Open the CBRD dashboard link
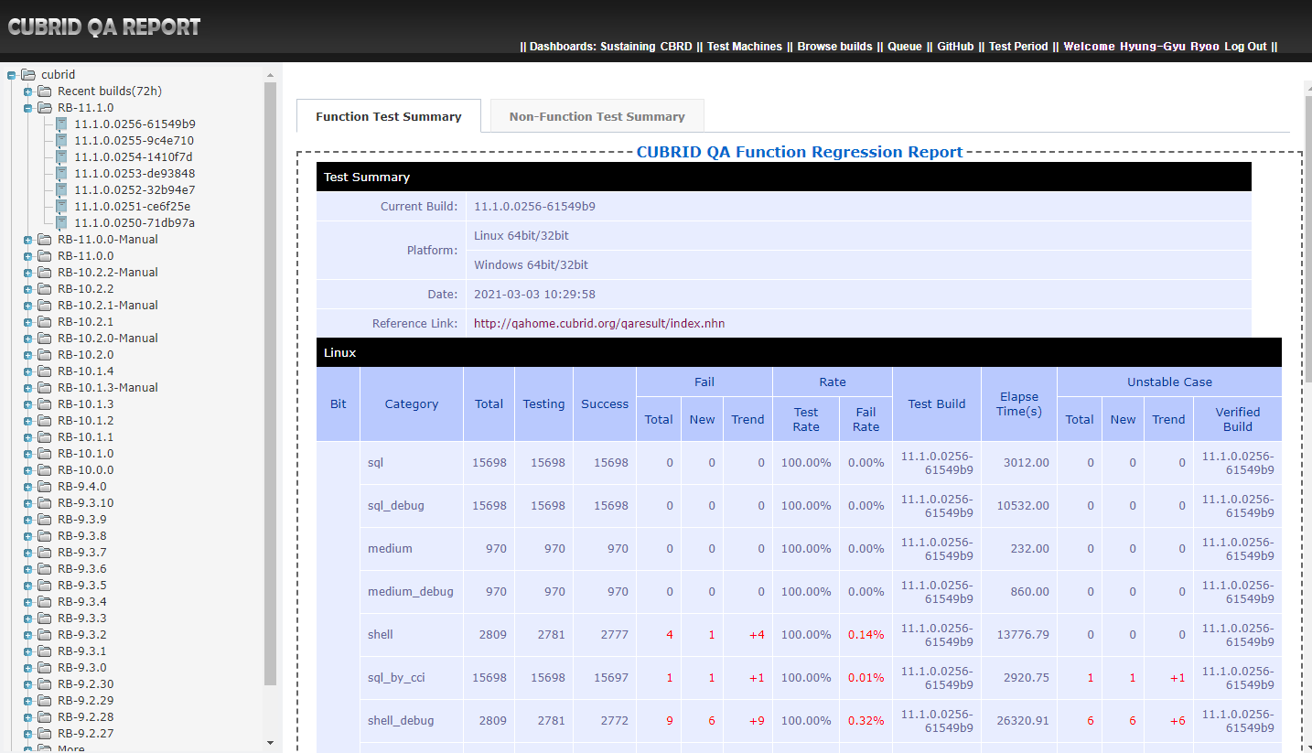The width and height of the screenshot is (1312, 753). pos(677,47)
